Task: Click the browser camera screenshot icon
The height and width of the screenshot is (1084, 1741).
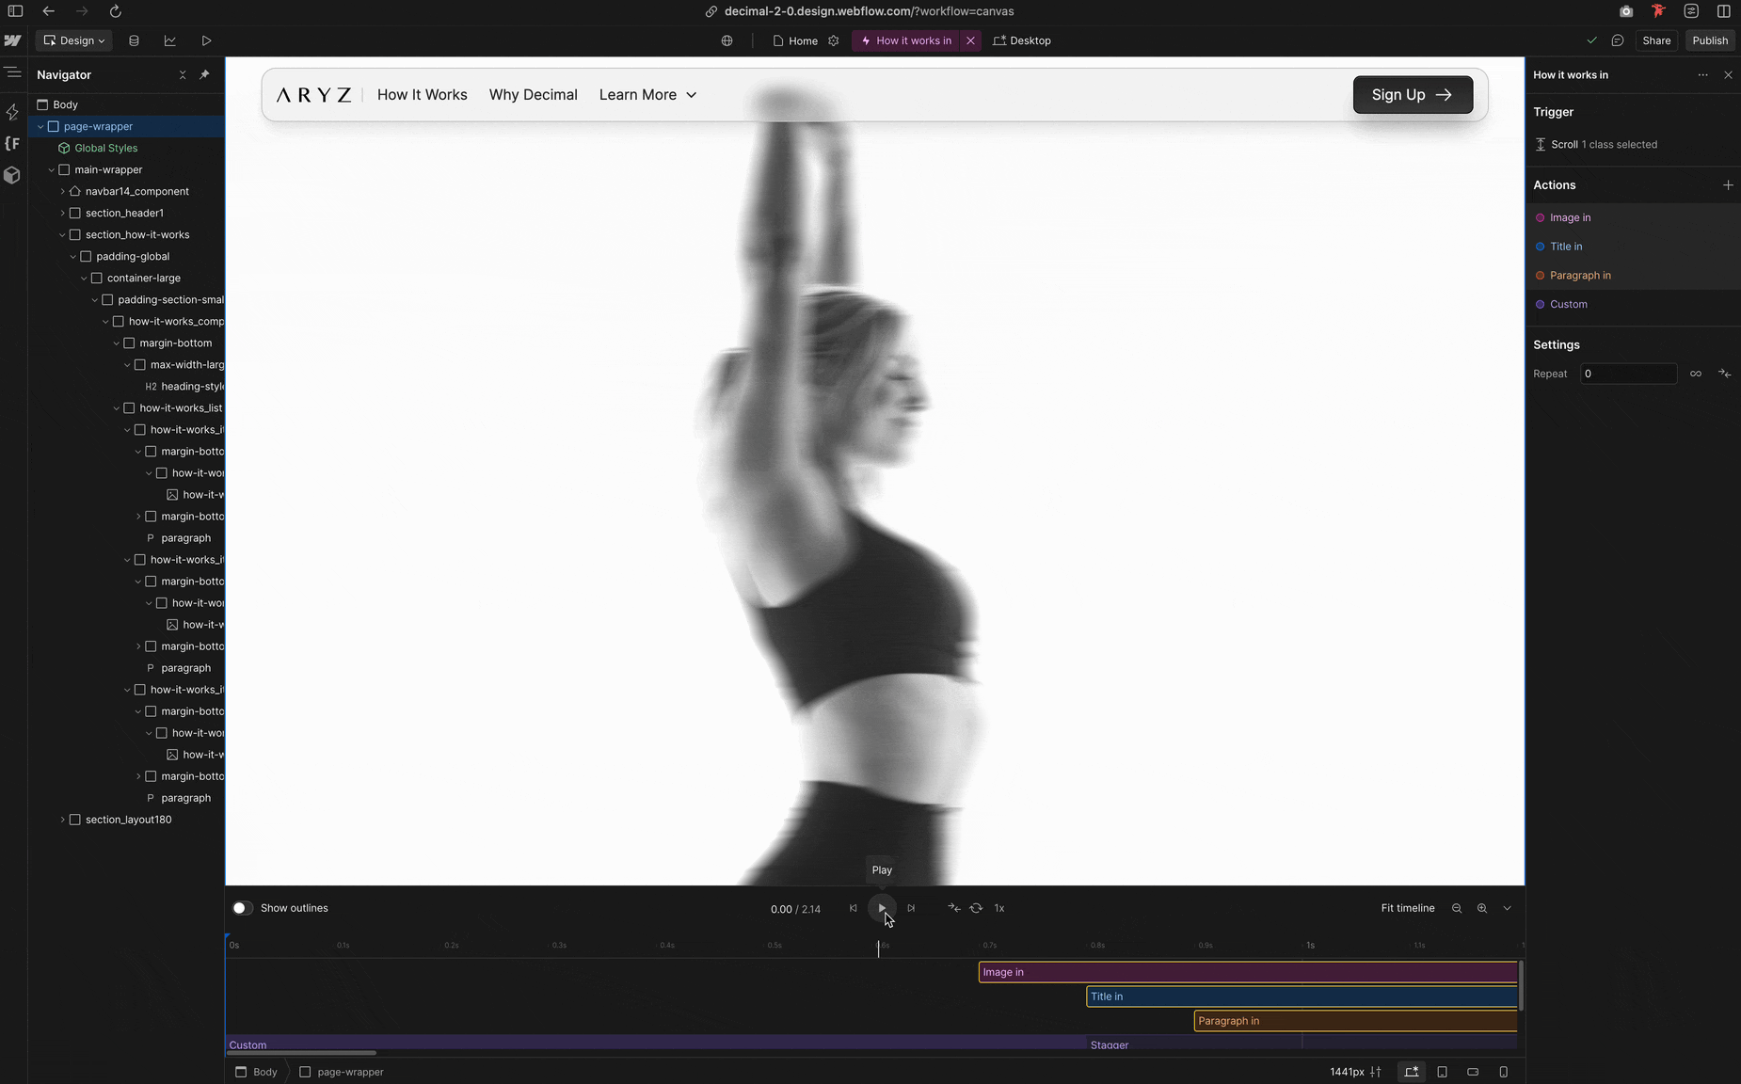Action: point(1626,11)
